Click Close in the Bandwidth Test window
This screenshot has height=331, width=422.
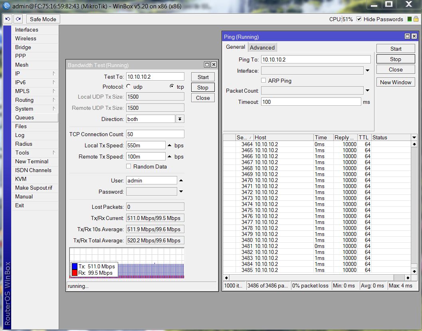point(203,98)
